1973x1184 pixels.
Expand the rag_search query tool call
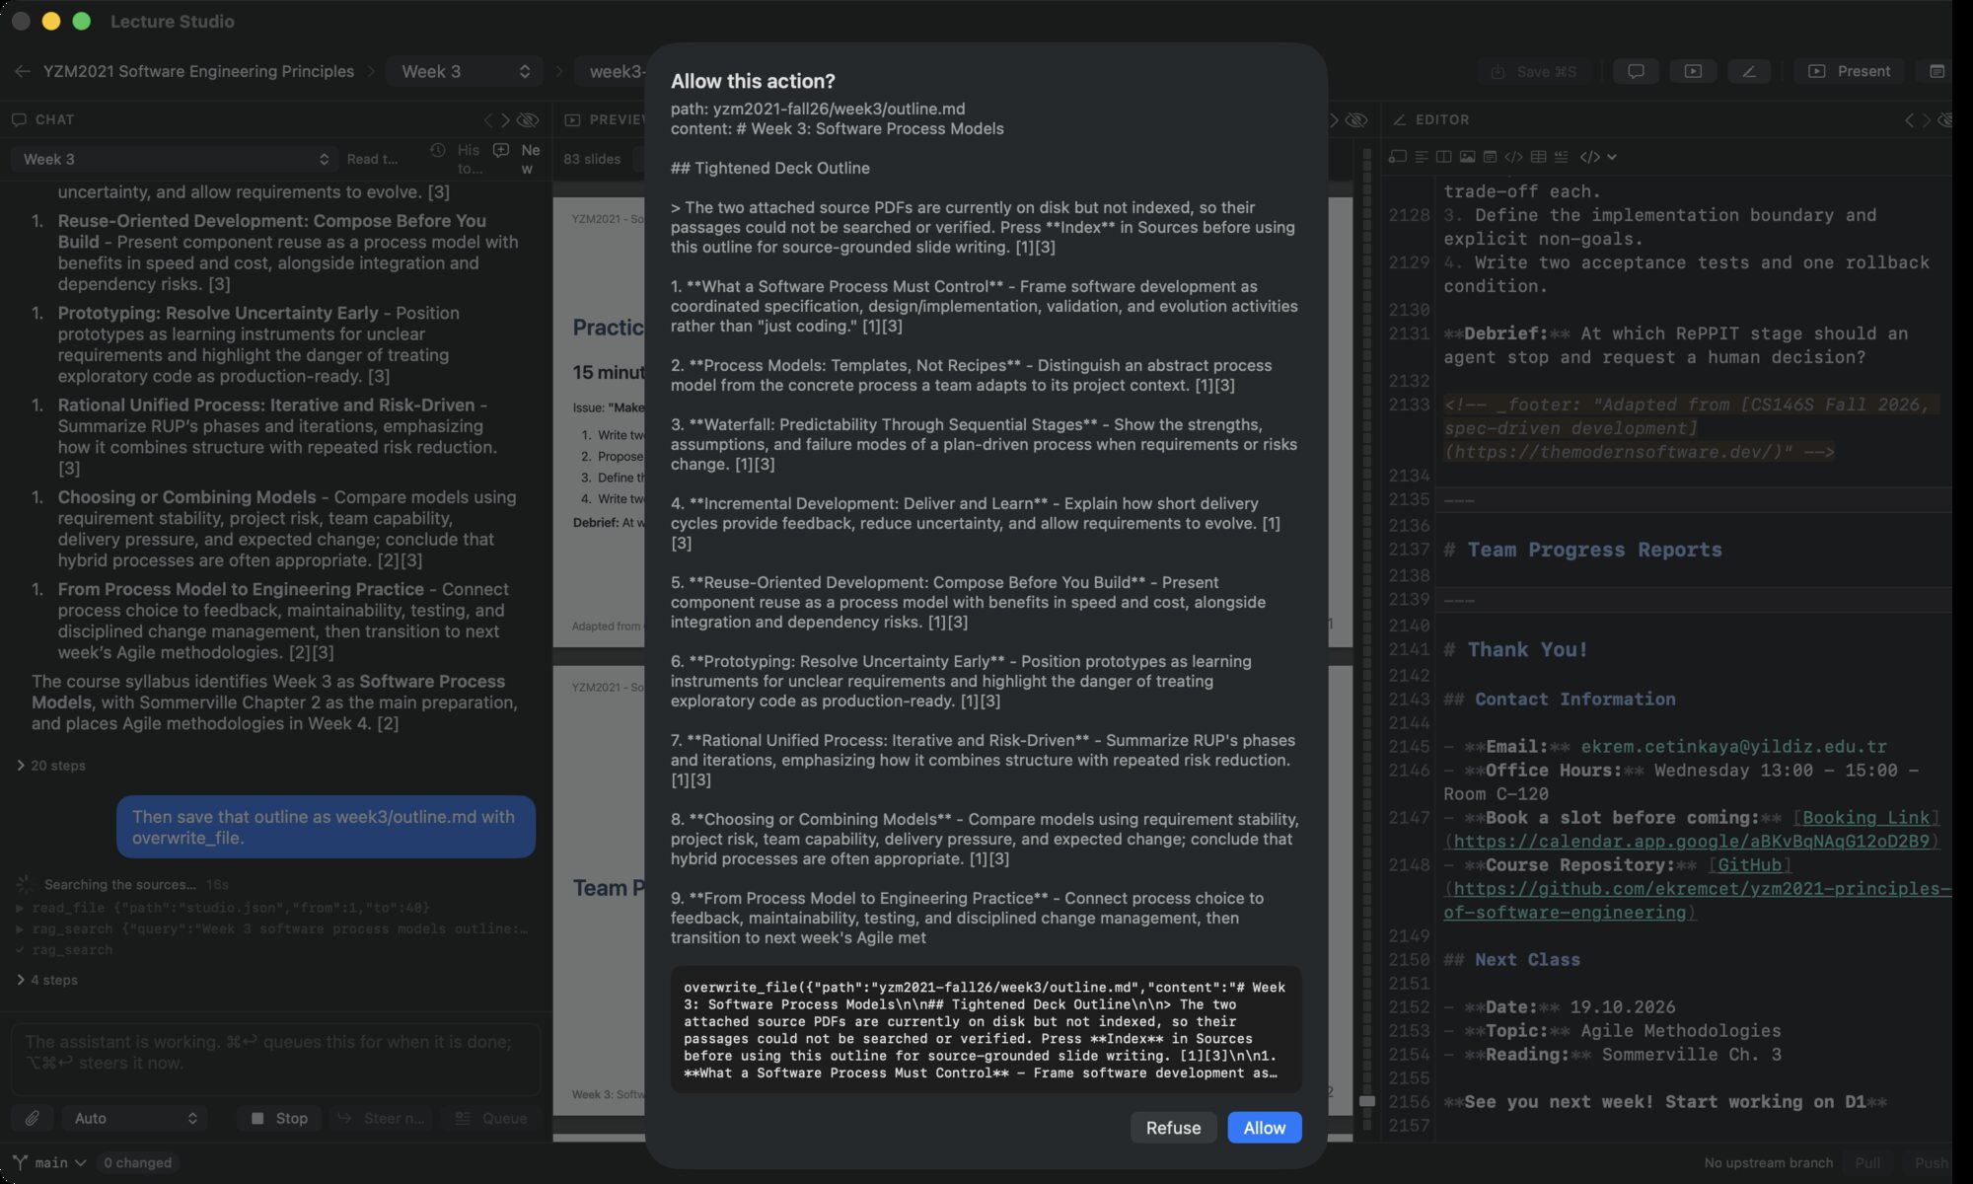point(272,928)
